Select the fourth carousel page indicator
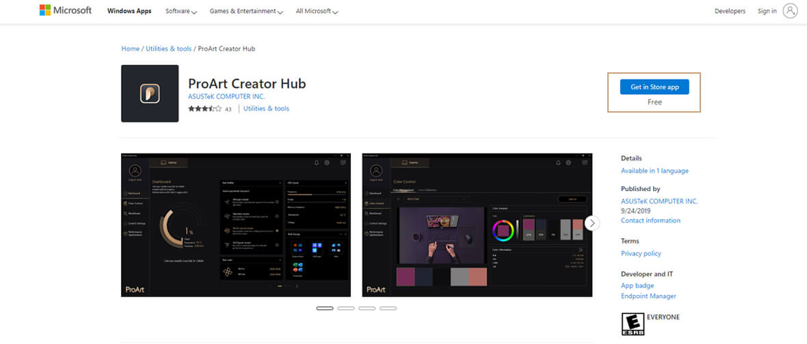 (388, 308)
